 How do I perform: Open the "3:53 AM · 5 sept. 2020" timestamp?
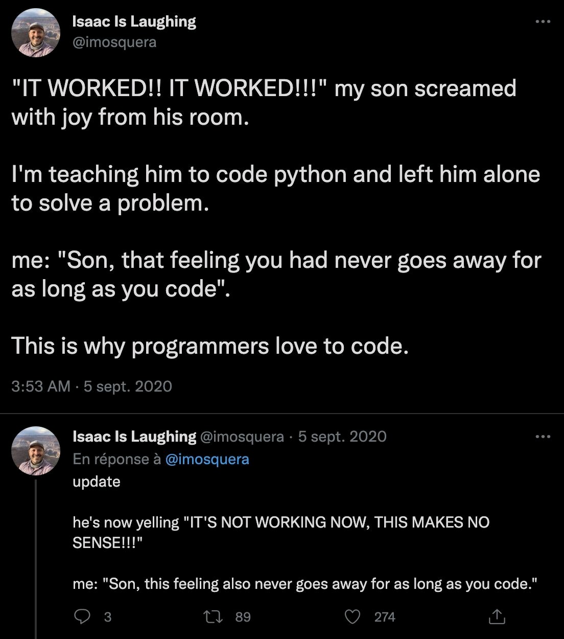(x=91, y=386)
